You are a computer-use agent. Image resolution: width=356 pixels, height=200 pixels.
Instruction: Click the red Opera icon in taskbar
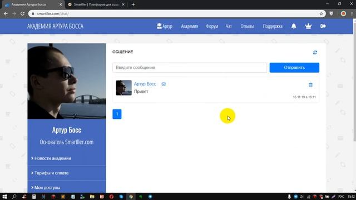pyautogui.click(x=111, y=197)
